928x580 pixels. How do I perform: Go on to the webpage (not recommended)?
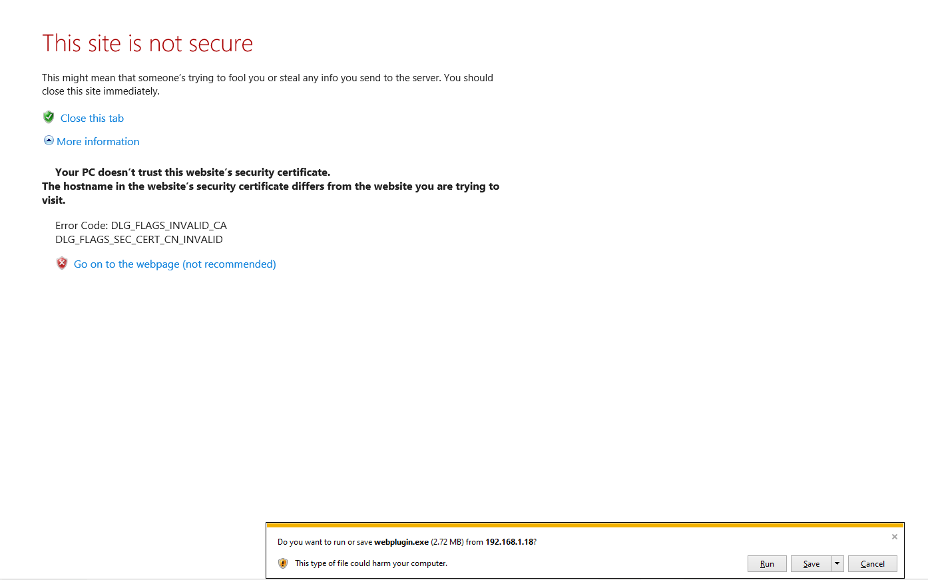click(x=174, y=264)
